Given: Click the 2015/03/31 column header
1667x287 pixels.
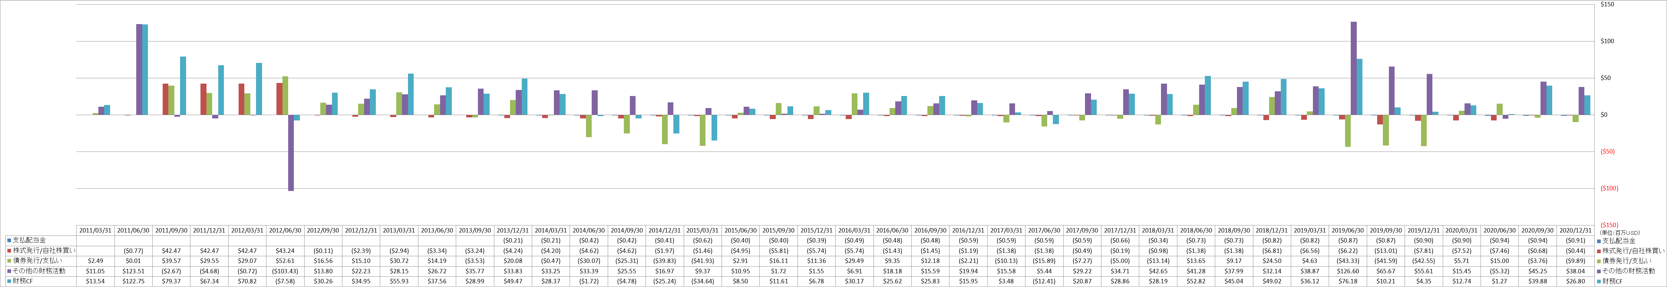Looking at the screenshot, I should click(x=702, y=230).
